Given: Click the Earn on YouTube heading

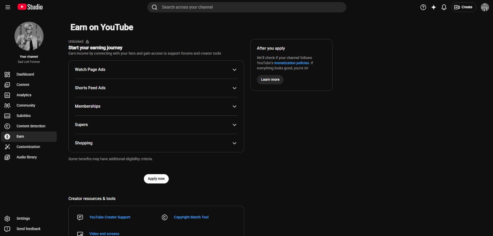Looking at the screenshot, I should (102, 27).
